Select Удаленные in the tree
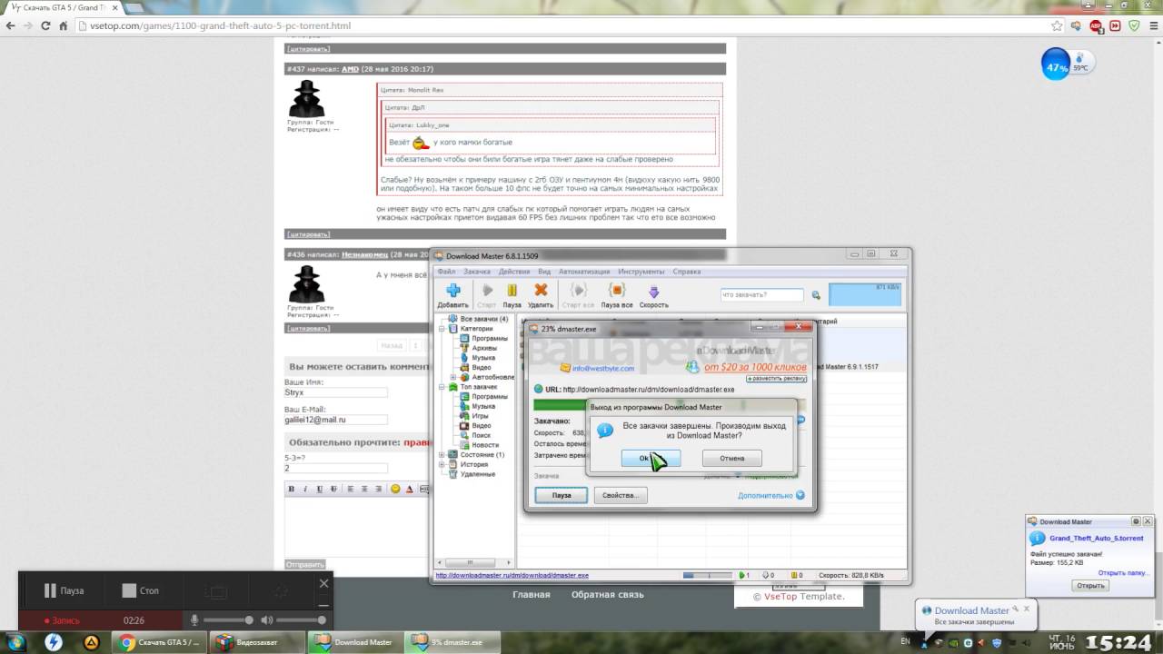The image size is (1163, 654). [478, 474]
